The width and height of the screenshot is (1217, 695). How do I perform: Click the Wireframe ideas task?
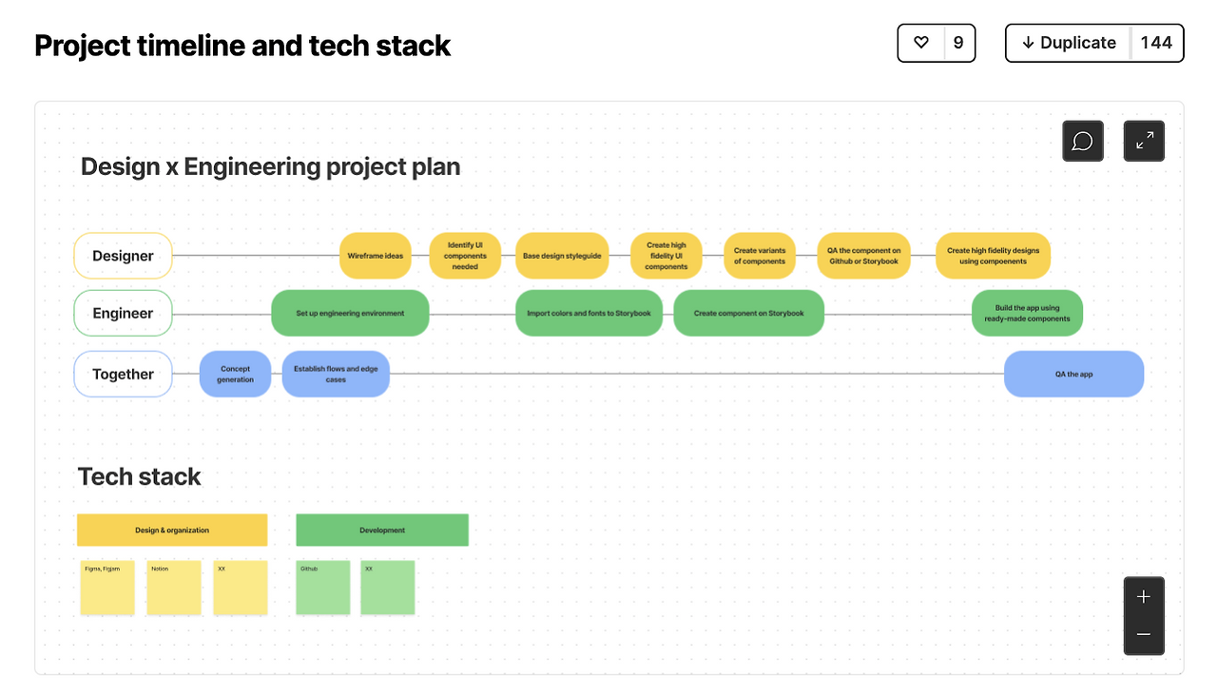pos(375,256)
